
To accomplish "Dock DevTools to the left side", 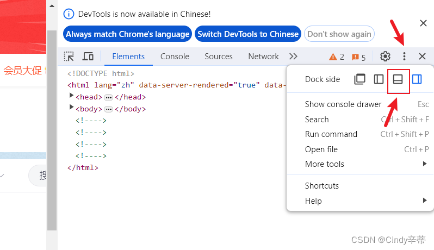I will coord(379,79).
